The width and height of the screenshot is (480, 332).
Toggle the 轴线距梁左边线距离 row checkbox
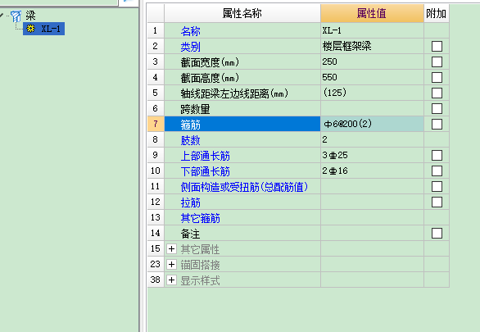coord(437,93)
